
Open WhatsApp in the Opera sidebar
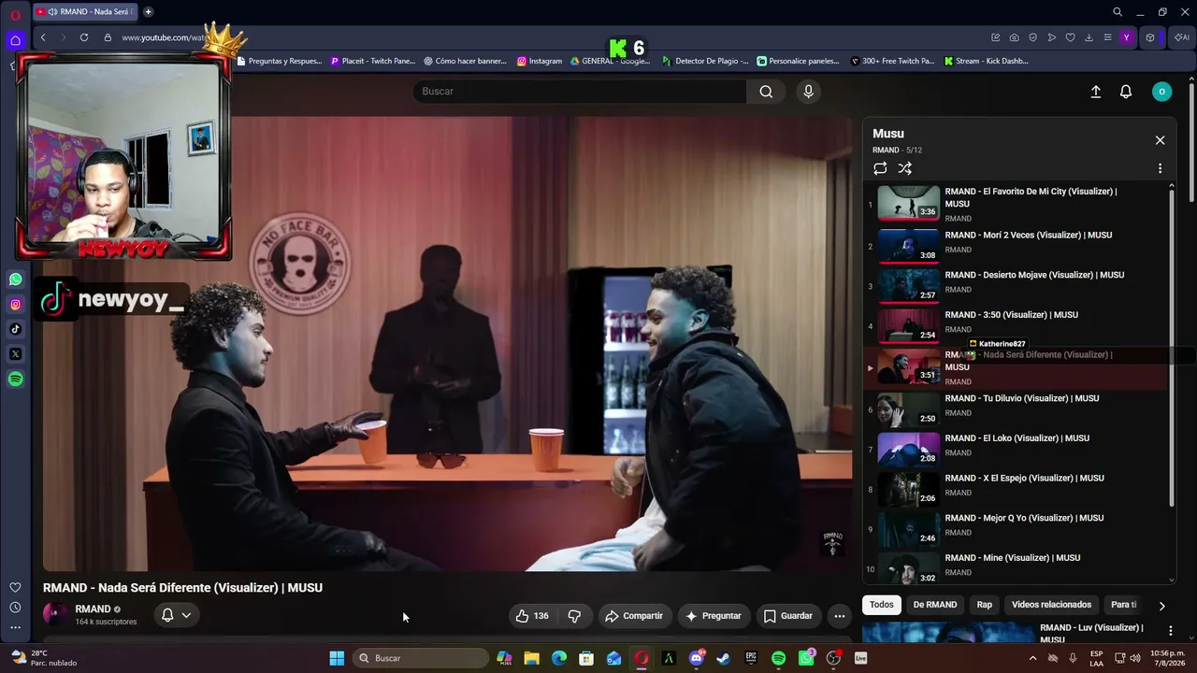pyautogui.click(x=16, y=279)
